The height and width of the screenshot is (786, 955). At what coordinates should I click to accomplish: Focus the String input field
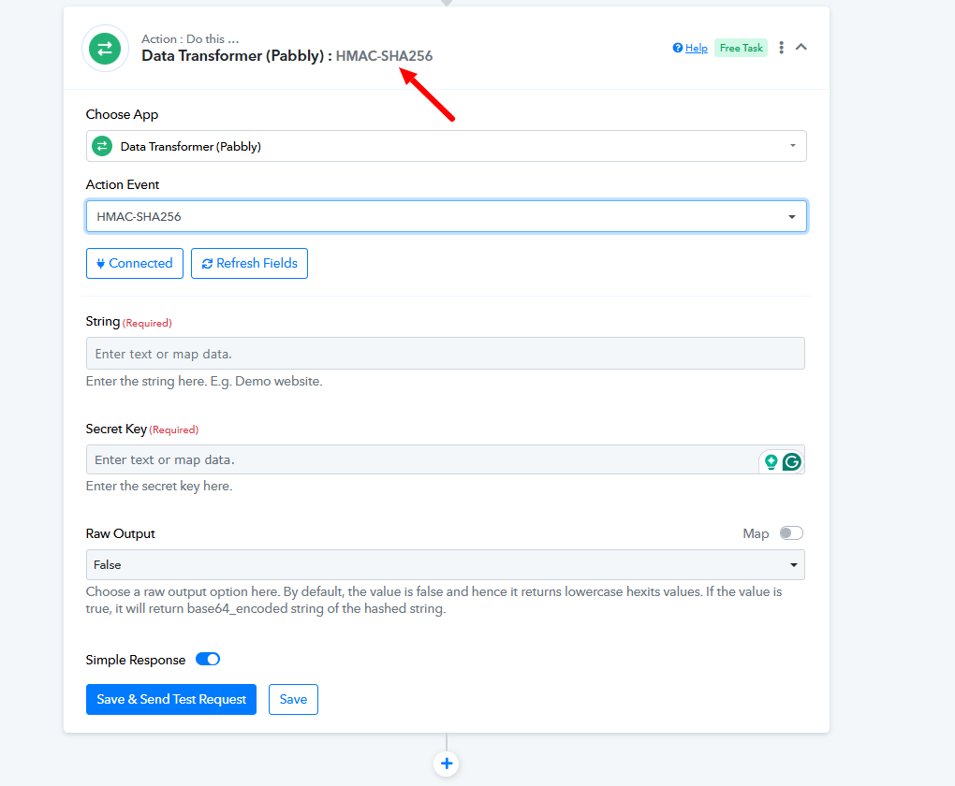pos(446,353)
